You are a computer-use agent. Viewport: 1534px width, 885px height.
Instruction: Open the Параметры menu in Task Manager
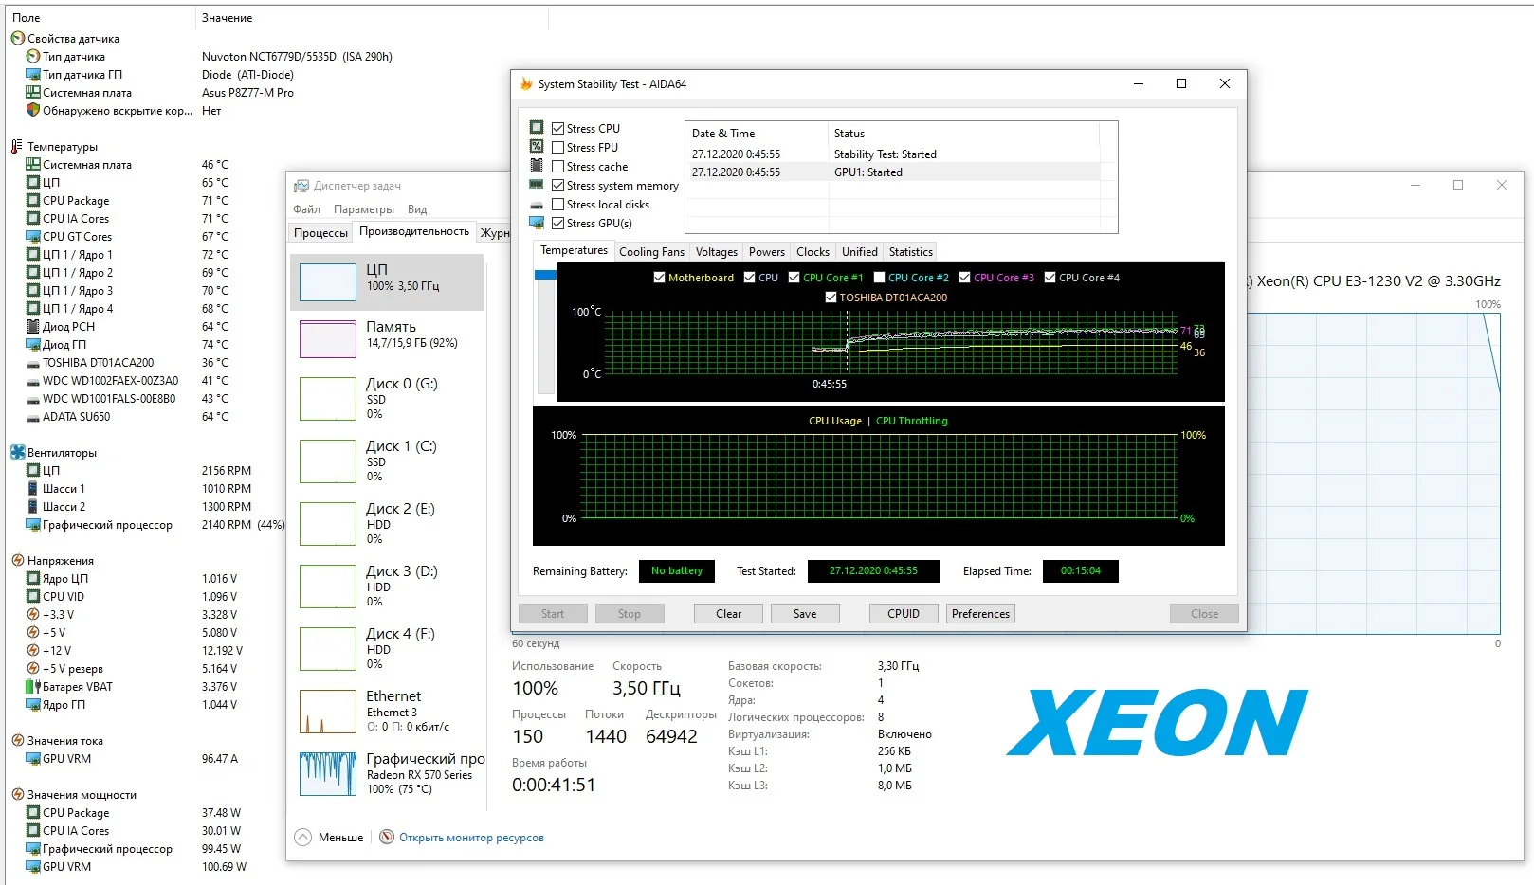364,209
